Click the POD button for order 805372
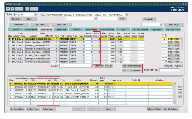 tap(177, 62)
